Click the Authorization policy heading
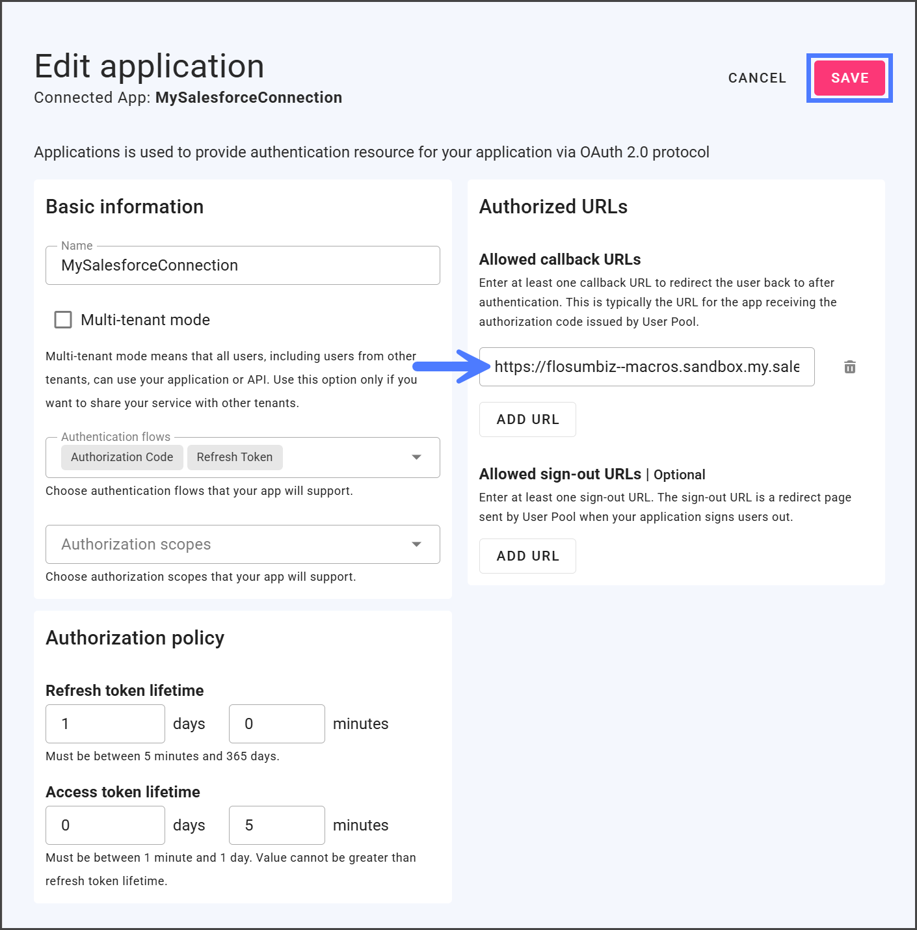Screen dimensions: 917x930 click(x=135, y=638)
